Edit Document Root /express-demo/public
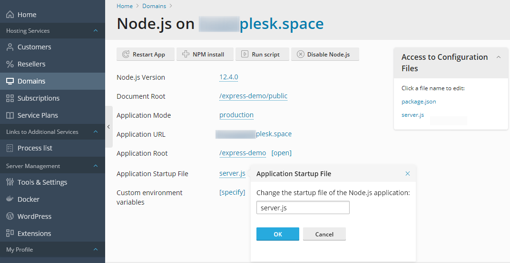The height and width of the screenshot is (263, 510). pos(254,96)
